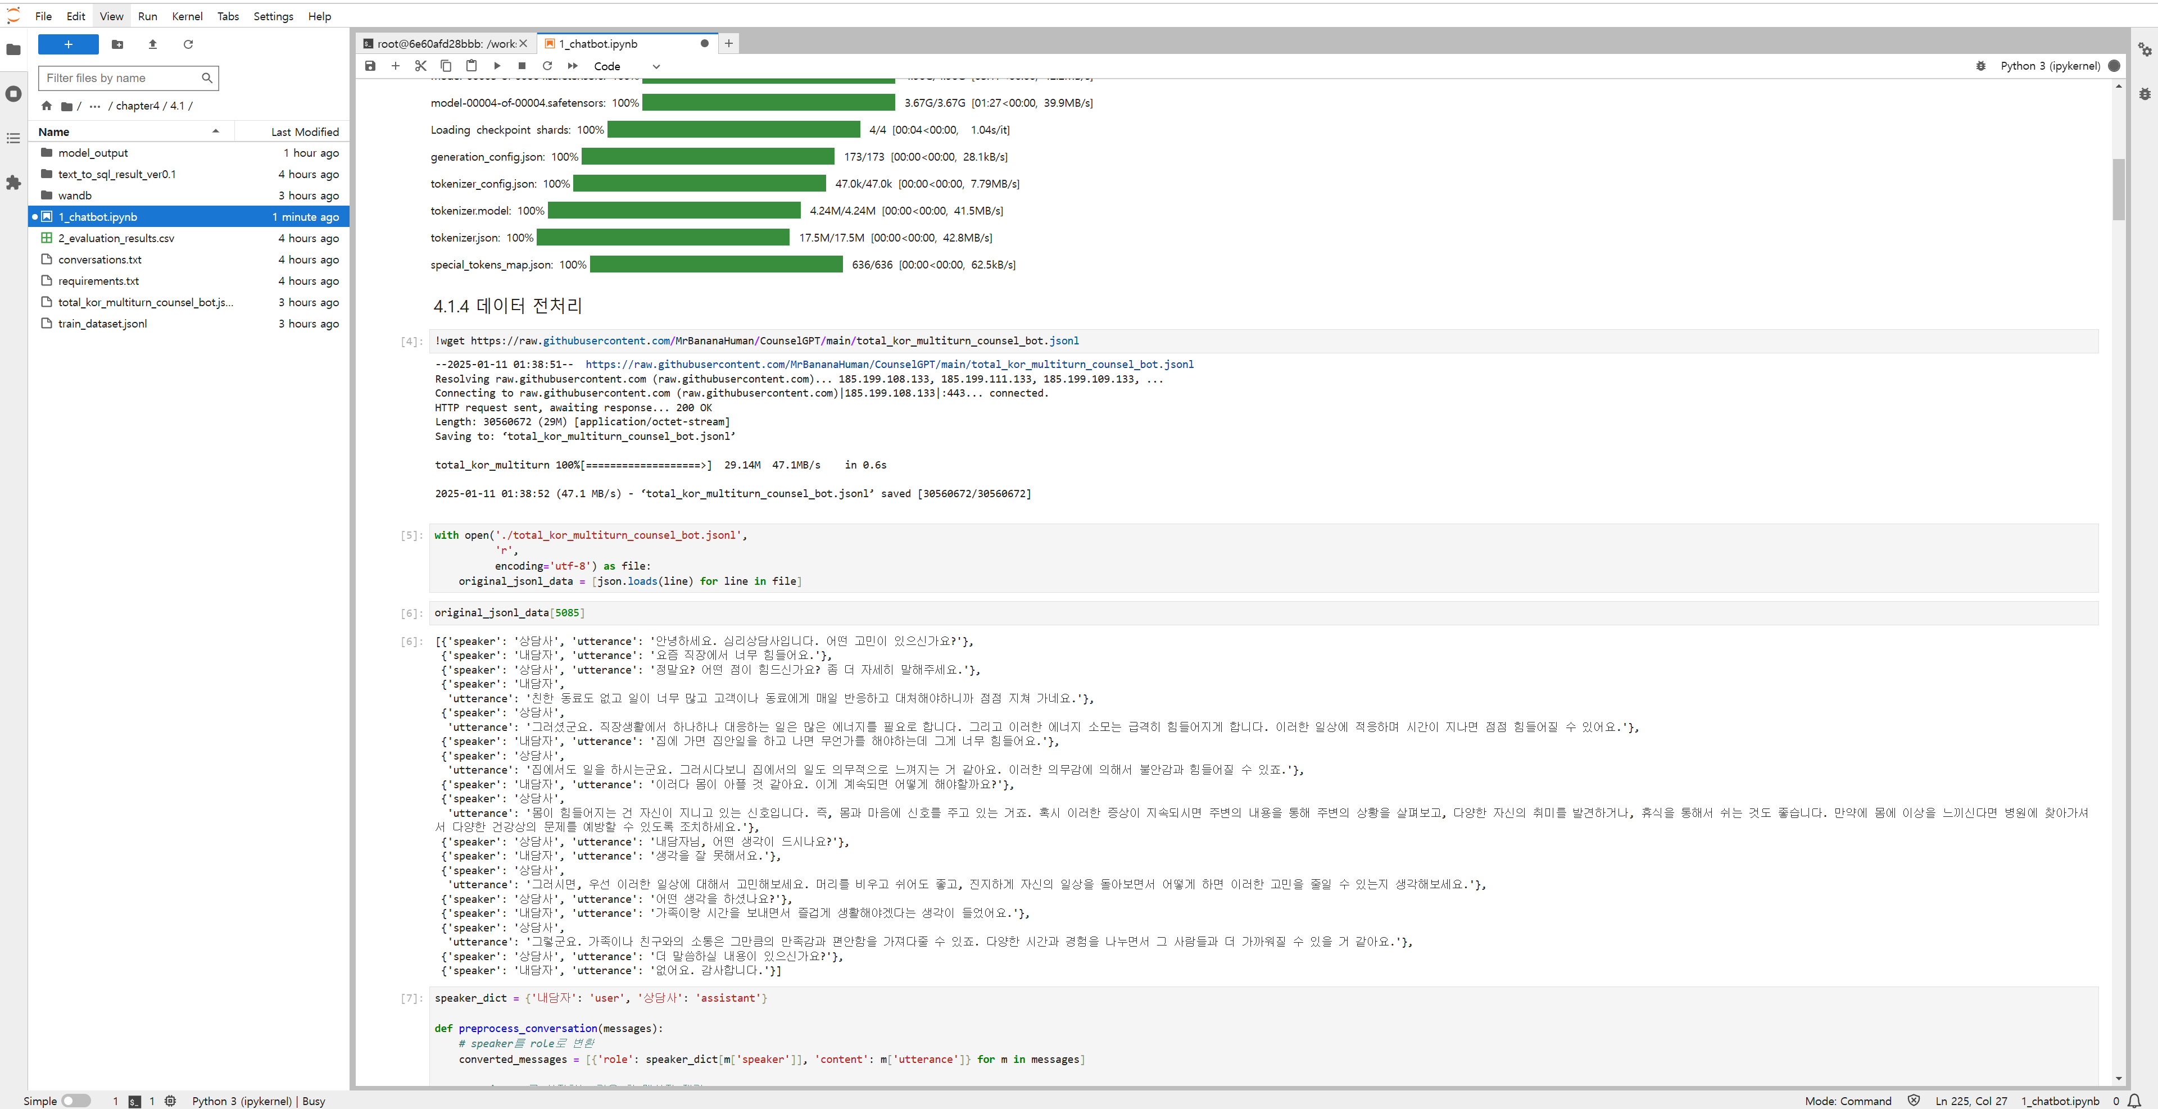Save the notebook with the disk icon
This screenshot has height=1109, width=2158.
[x=370, y=66]
